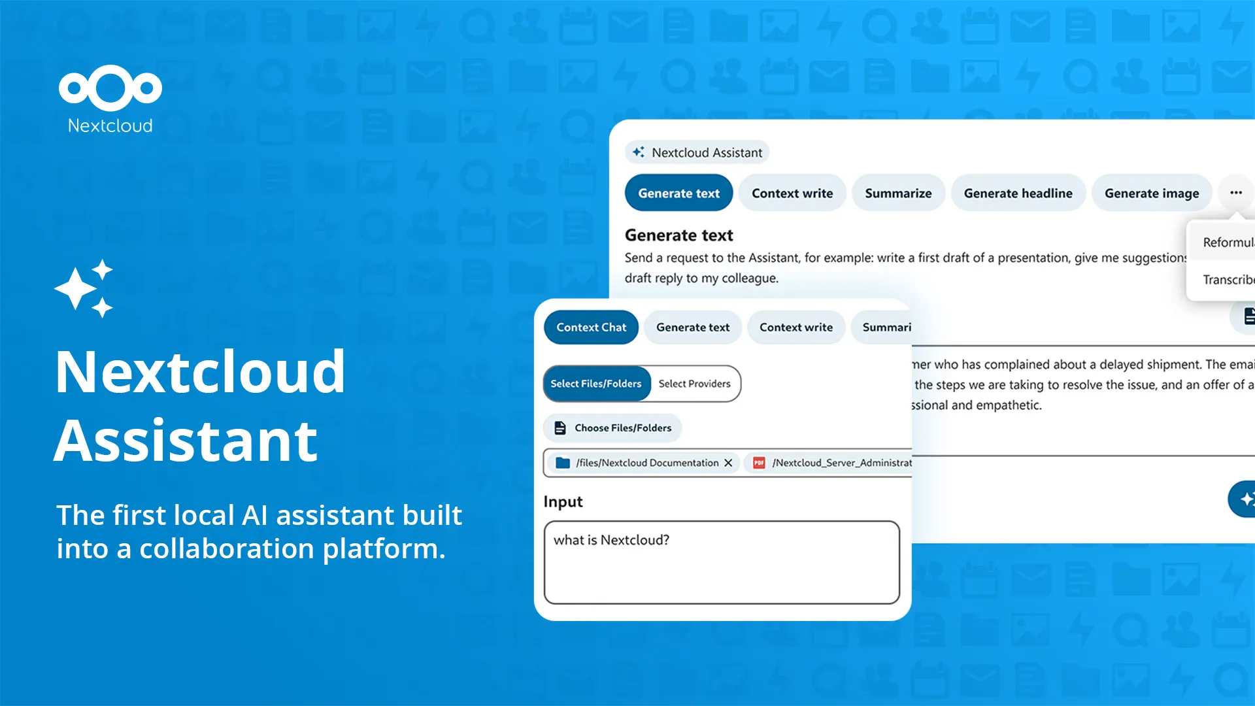Switch to Select Files/Folders option
1255x706 pixels.
(x=596, y=384)
